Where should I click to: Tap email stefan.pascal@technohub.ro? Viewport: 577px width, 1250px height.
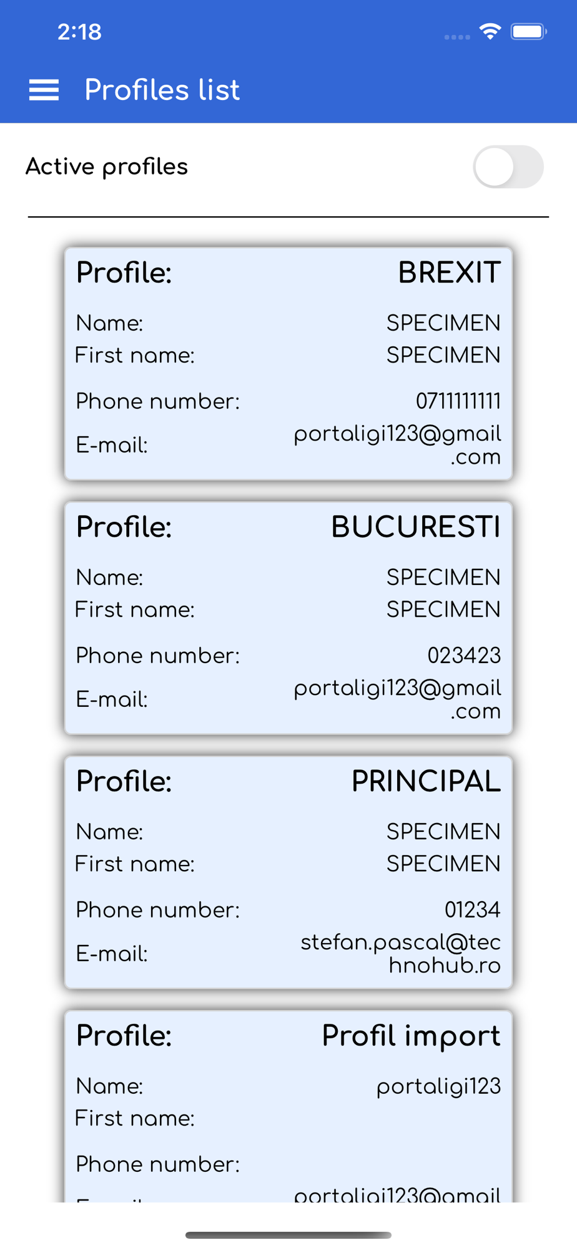pyautogui.click(x=401, y=954)
